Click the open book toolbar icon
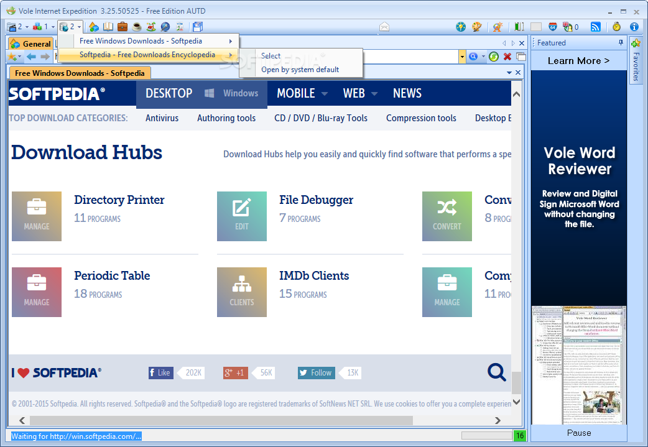Screen dimensions: 648x447 tap(108, 27)
